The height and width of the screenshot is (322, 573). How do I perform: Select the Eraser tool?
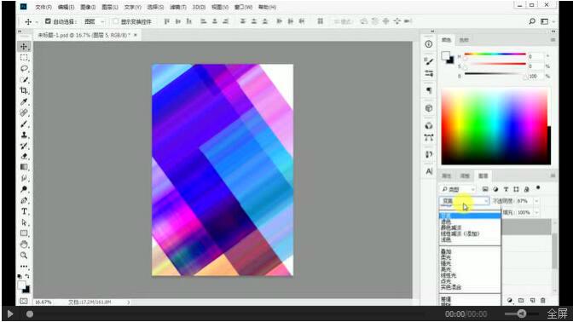[x=24, y=156]
